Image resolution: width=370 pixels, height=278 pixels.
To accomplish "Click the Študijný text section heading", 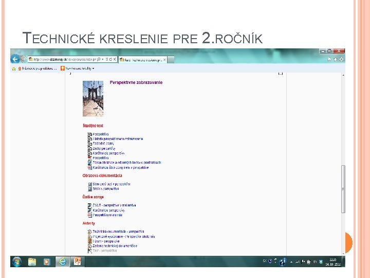I will 93,126.
